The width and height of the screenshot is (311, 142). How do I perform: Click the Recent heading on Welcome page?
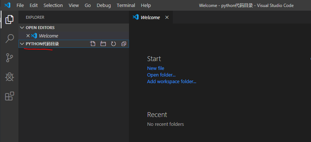pos(157,115)
